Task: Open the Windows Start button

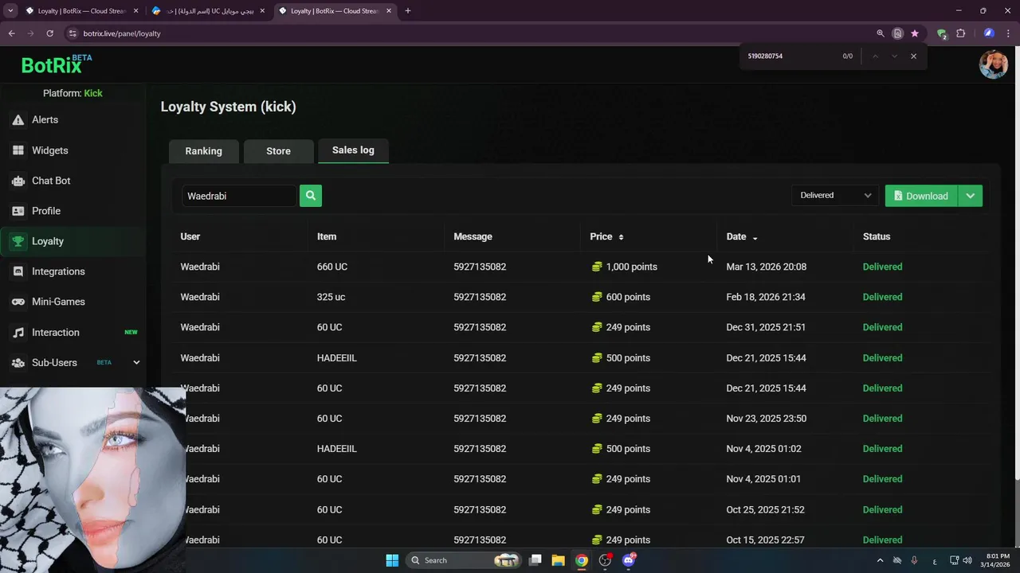Action: coord(392,560)
